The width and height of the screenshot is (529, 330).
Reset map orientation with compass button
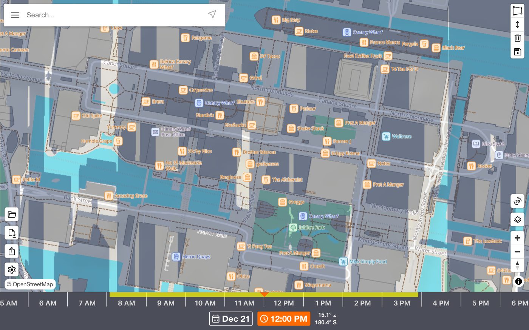(518, 265)
